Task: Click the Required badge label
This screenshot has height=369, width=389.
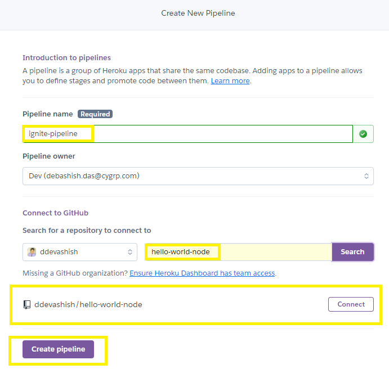Action: (x=95, y=114)
